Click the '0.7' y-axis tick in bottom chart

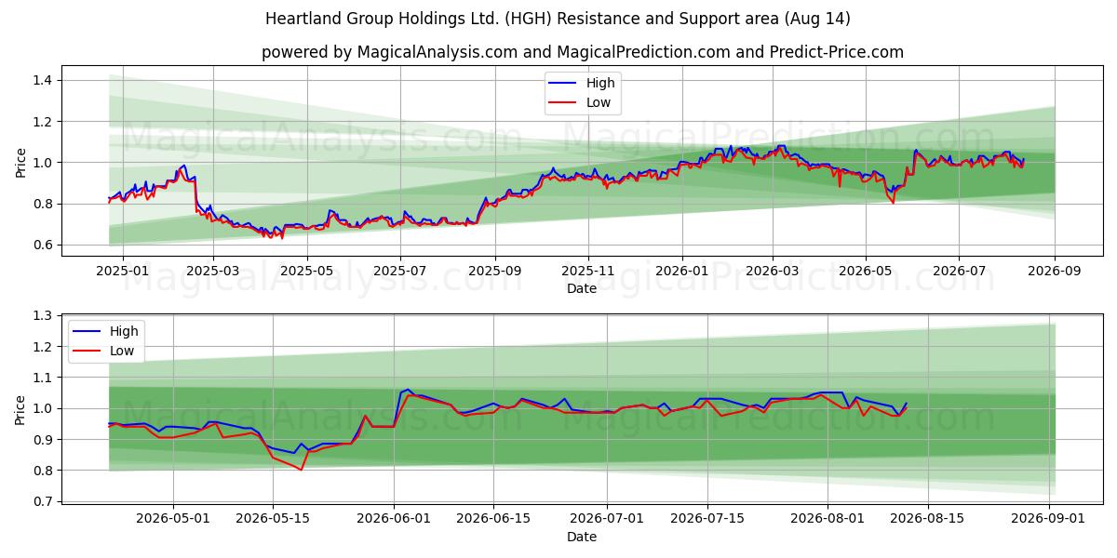(45, 502)
